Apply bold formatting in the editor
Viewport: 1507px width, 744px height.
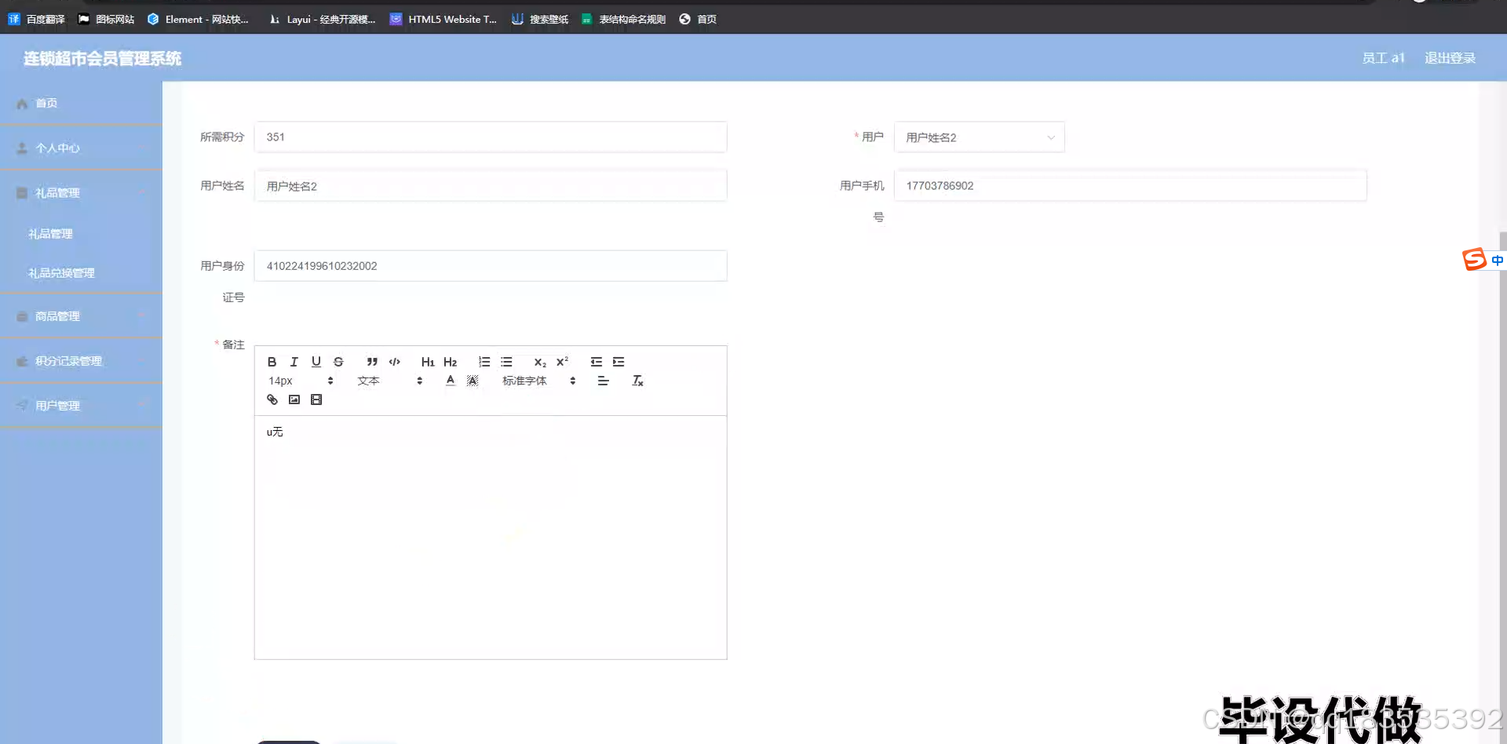pyautogui.click(x=272, y=362)
